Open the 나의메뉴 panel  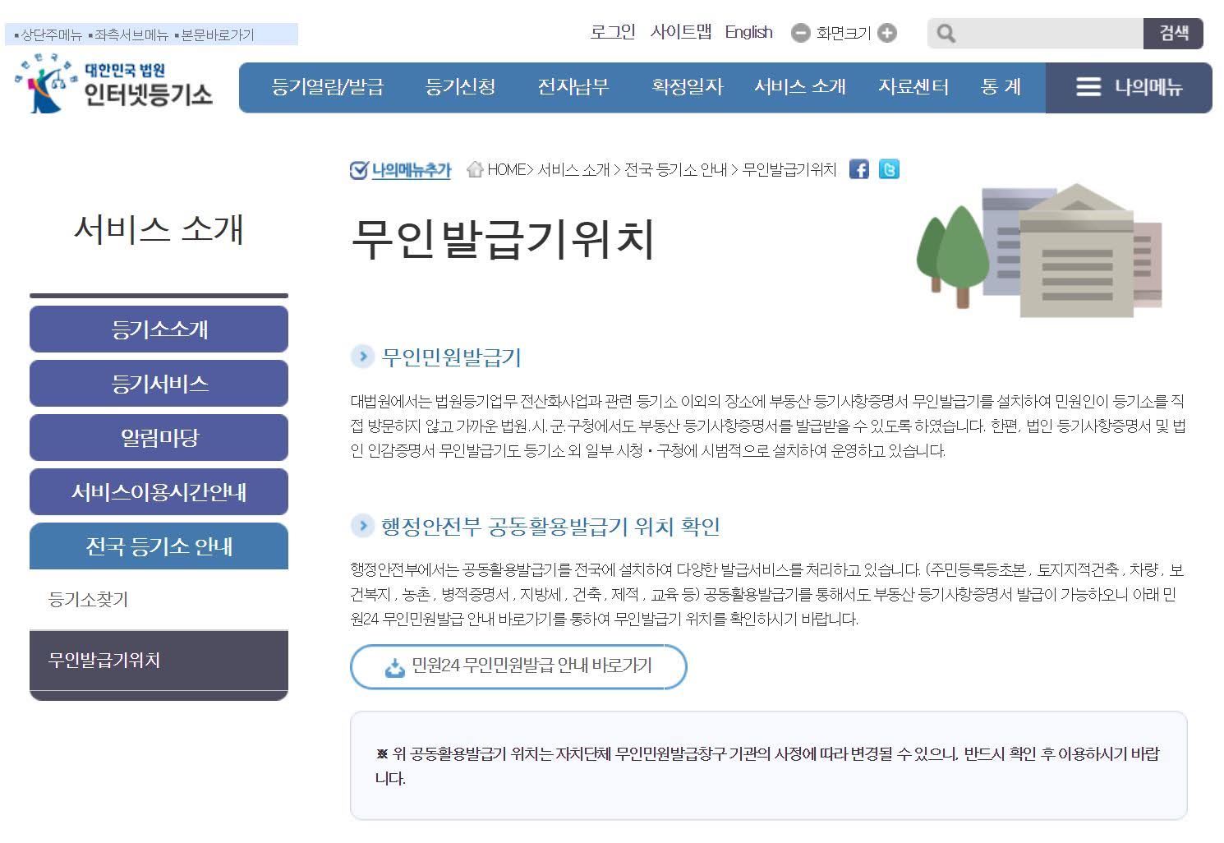[1129, 87]
